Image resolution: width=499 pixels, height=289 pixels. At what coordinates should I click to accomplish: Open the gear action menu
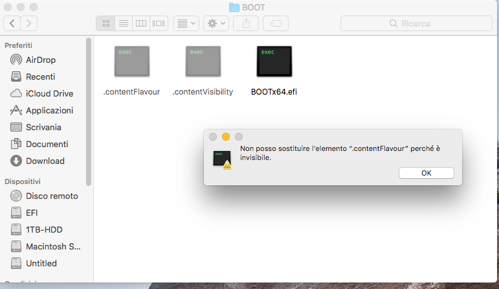coord(216,23)
